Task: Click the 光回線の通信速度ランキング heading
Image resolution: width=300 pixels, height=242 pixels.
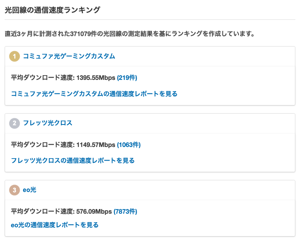Action: click(x=52, y=10)
